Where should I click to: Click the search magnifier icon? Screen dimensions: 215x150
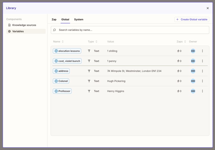pyautogui.click(x=55, y=30)
